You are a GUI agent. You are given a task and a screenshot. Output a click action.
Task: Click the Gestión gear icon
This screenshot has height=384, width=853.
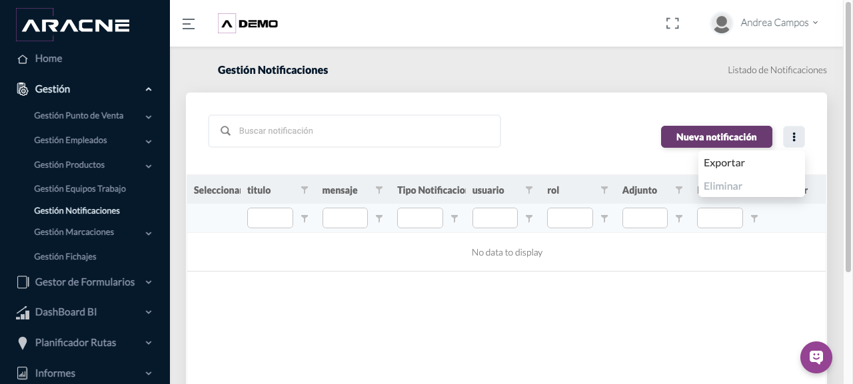[x=23, y=89]
